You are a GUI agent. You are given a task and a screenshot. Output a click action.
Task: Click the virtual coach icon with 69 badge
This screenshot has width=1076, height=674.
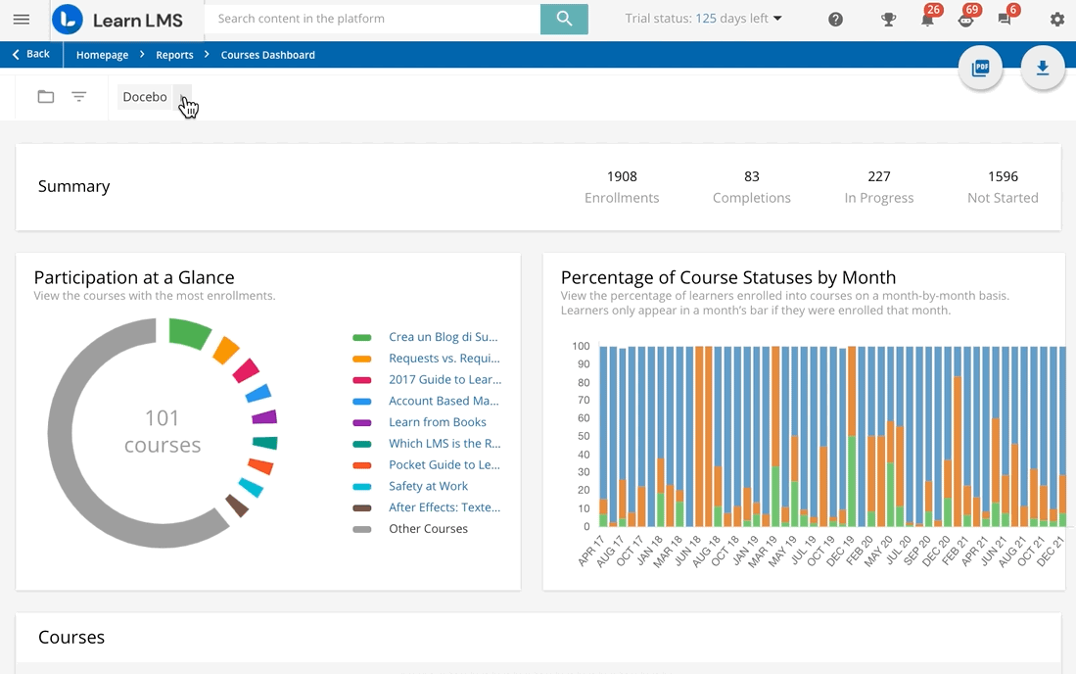coord(965,20)
